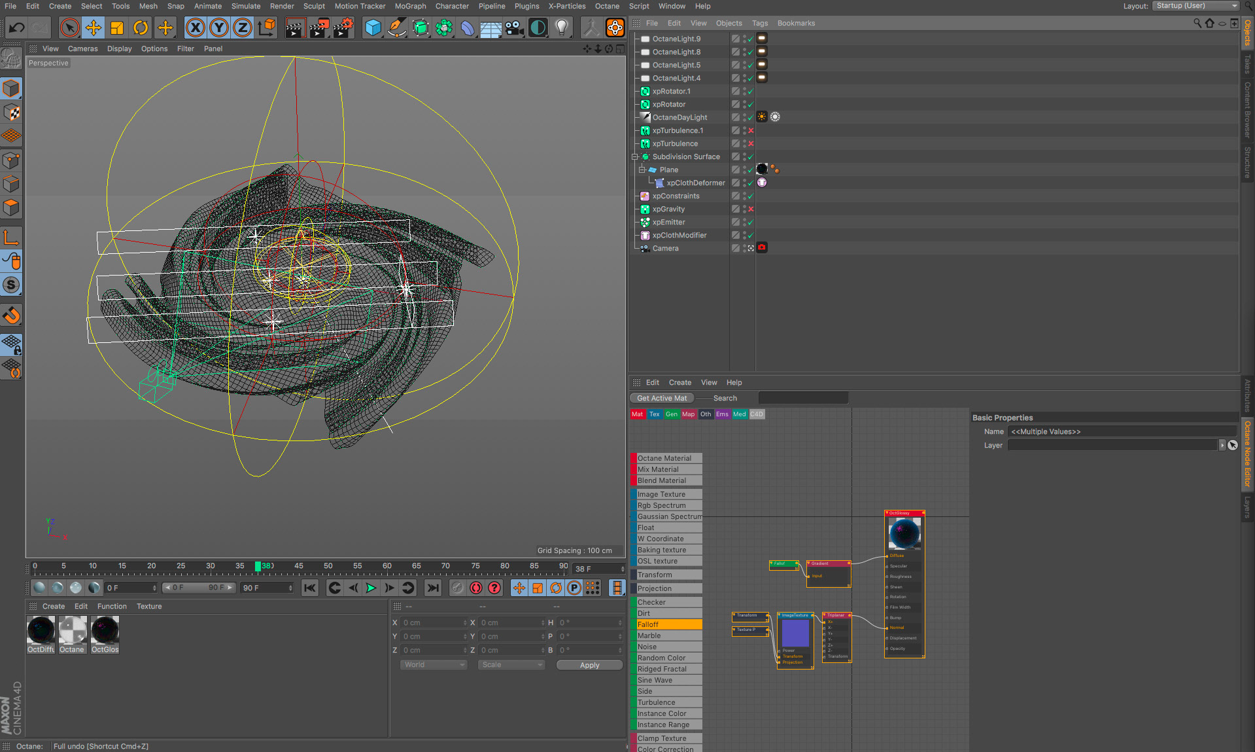Play animation forward
1255x752 pixels.
tap(371, 588)
